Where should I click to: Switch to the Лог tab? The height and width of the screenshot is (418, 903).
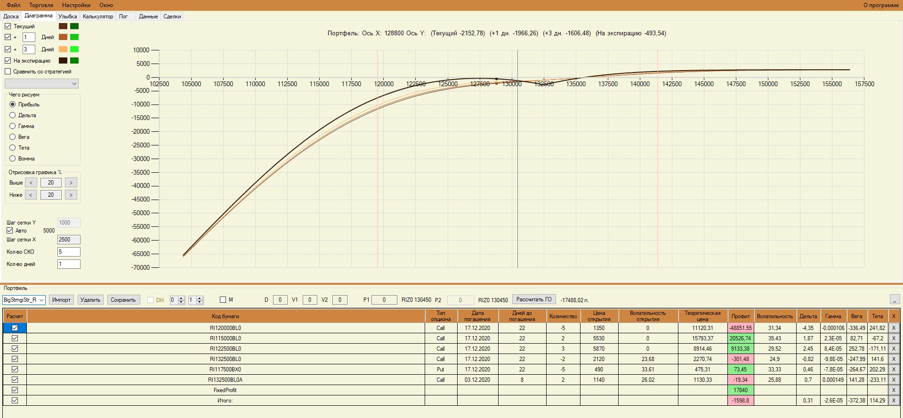[123, 16]
